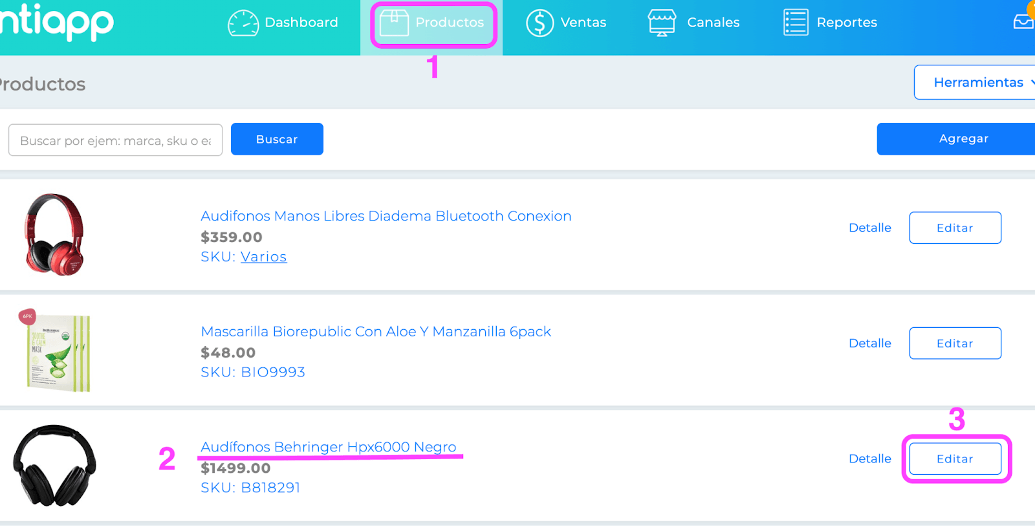Click the ntiapp logo
Image resolution: width=1035 pixels, height=531 pixels.
click(x=56, y=23)
